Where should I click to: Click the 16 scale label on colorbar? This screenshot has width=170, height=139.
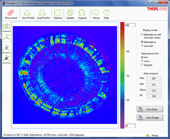coord(128,100)
